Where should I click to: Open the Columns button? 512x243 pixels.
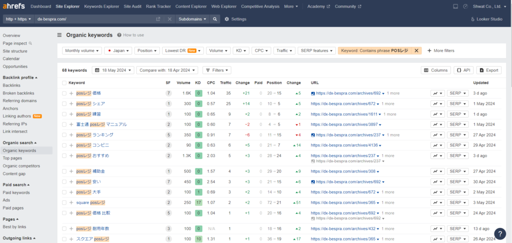(x=435, y=70)
